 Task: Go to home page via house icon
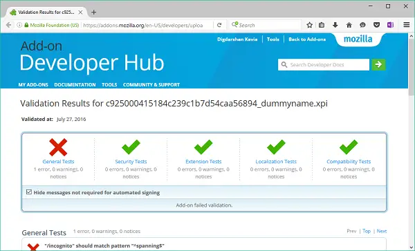(x=349, y=25)
